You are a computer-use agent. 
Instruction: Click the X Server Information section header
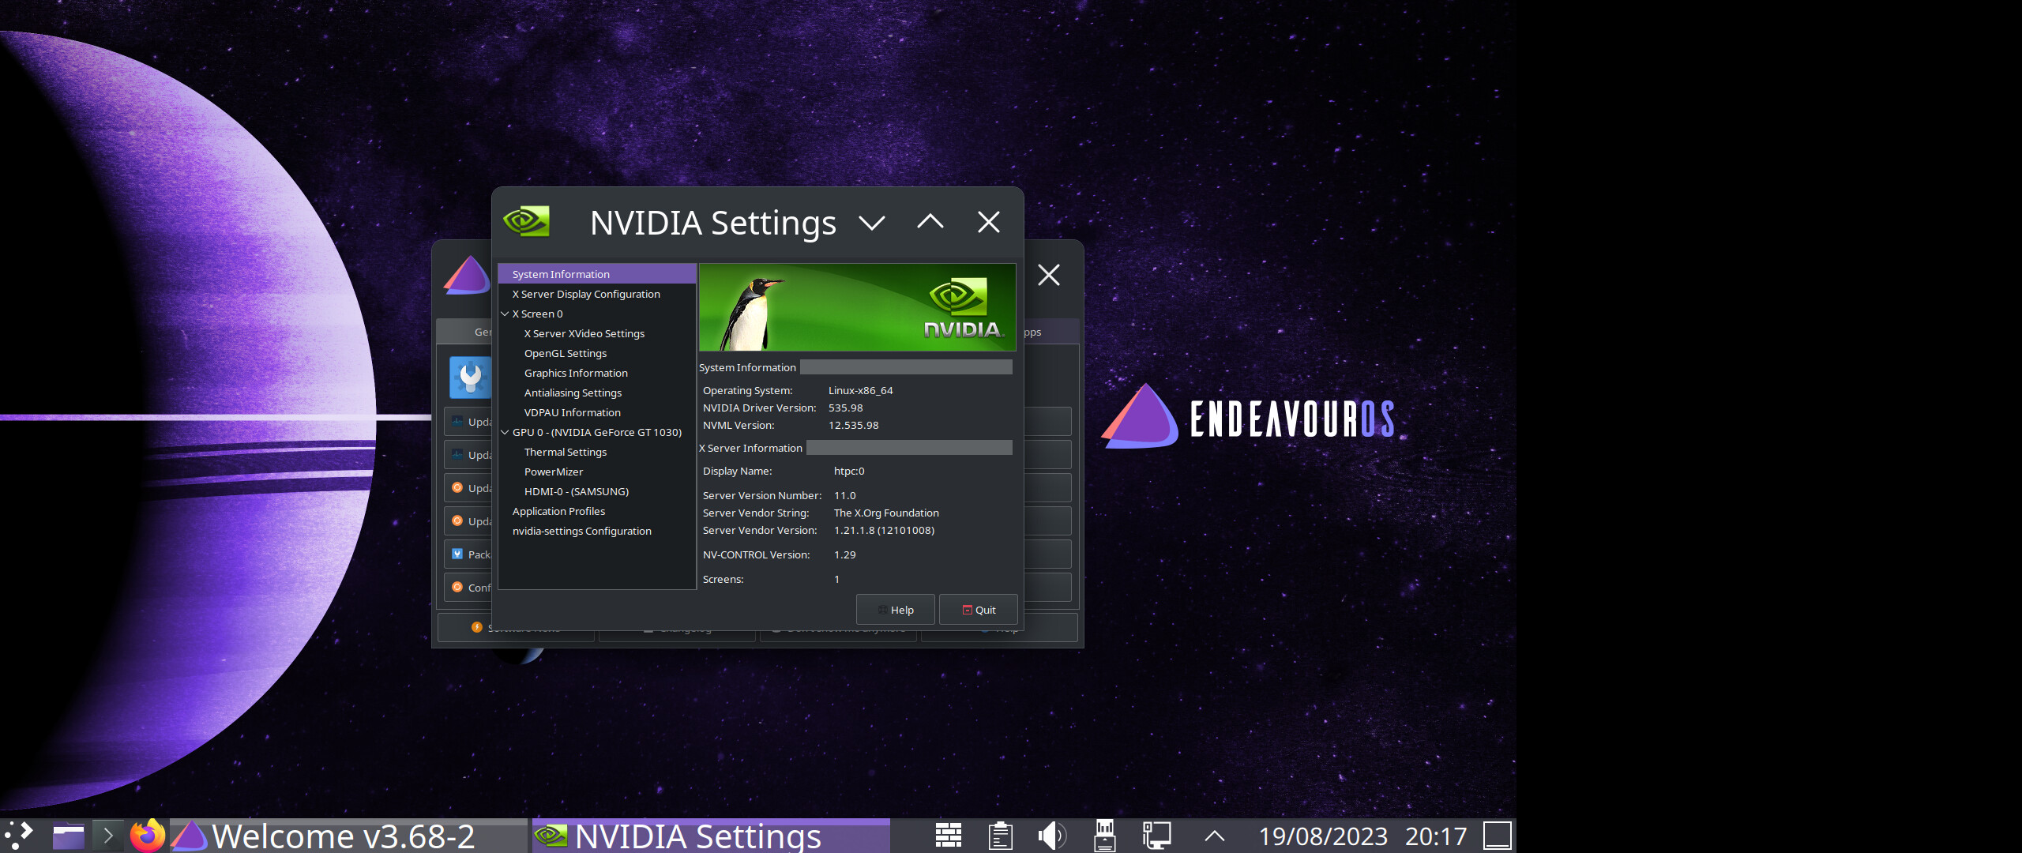[750, 448]
